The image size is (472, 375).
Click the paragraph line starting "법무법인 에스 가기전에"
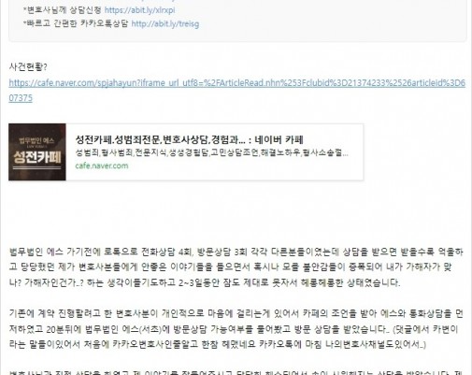point(236,252)
